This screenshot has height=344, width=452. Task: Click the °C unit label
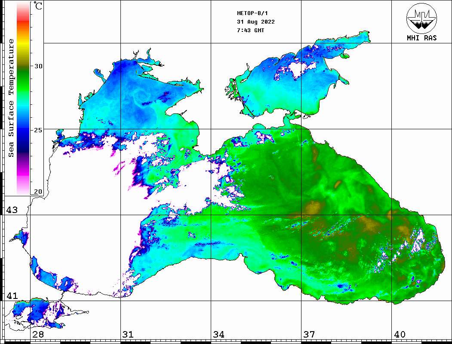(38, 6)
